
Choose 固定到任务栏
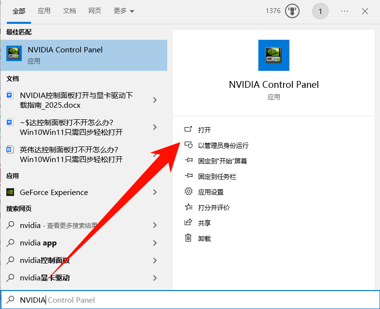coord(217,177)
